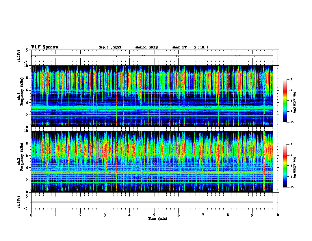
Task: Click the ch.3(V) axis "-5" tick label
Action: coord(26,208)
